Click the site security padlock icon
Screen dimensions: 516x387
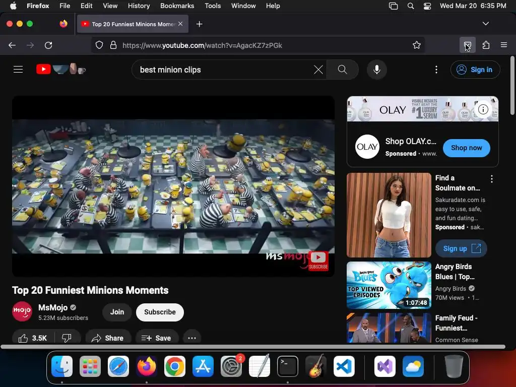click(113, 45)
